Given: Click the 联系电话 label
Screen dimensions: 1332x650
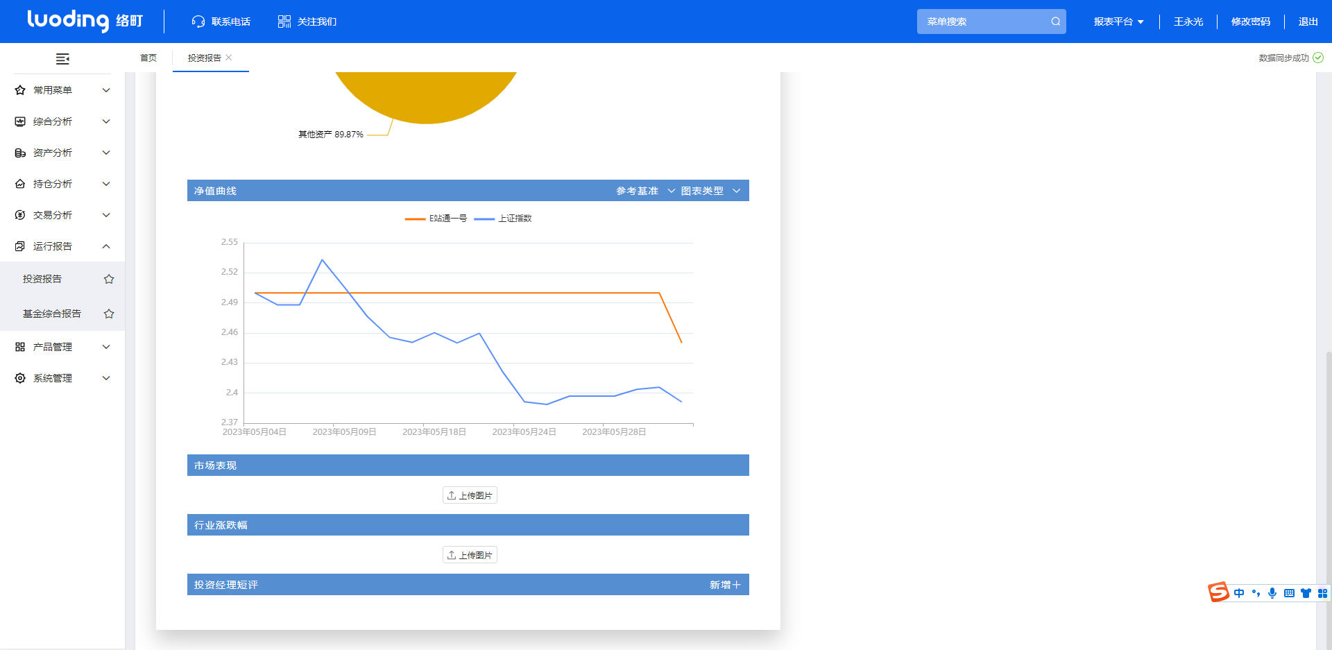Looking at the screenshot, I should (231, 22).
